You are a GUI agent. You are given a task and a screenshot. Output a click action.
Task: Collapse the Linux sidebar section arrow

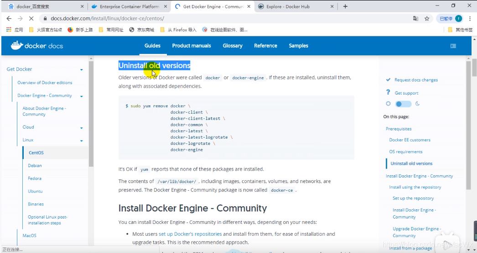click(x=82, y=141)
